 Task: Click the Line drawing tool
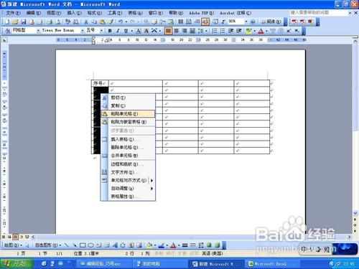[67, 245]
